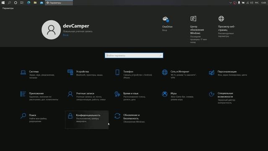Viewport: 268px width, 151px height.
Task: Click the sign-in link under devCamper
Action: pos(66,35)
